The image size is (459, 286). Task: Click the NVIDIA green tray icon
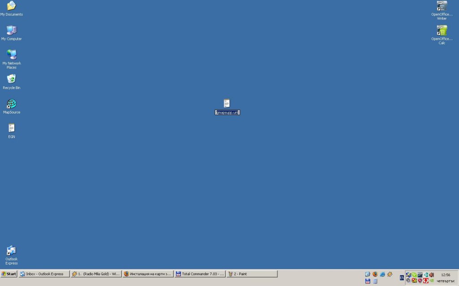[432, 281]
